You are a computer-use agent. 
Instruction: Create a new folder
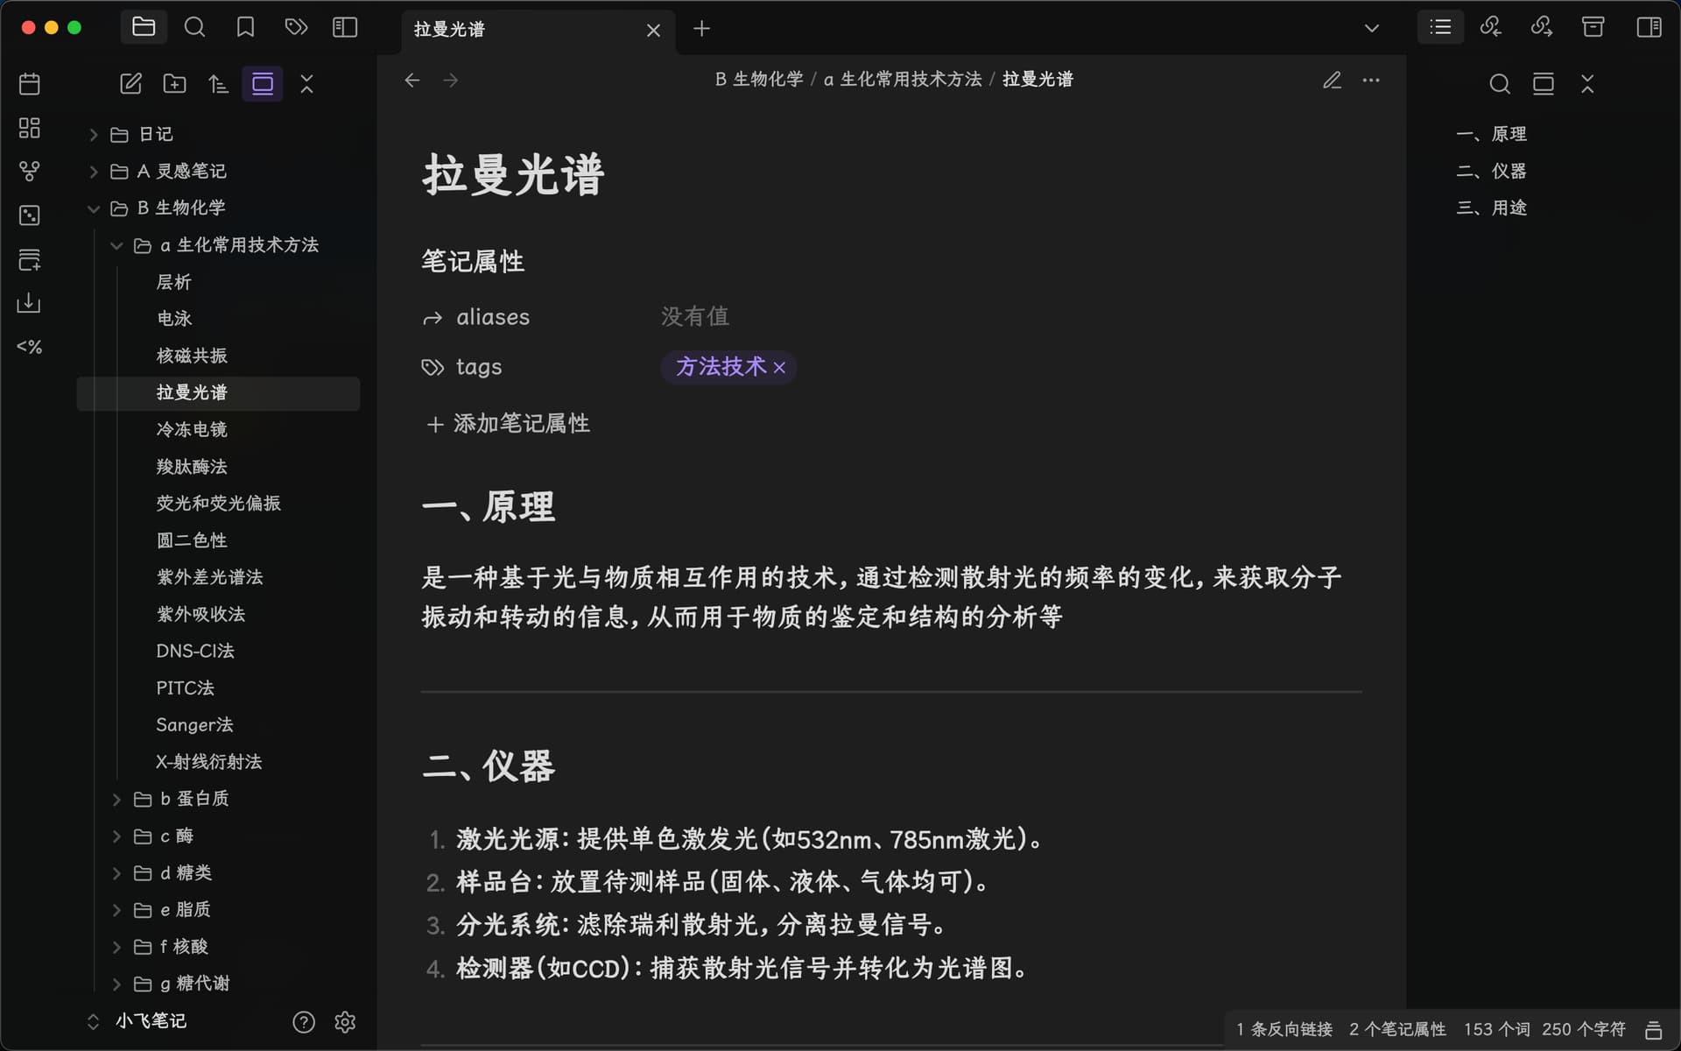175,84
